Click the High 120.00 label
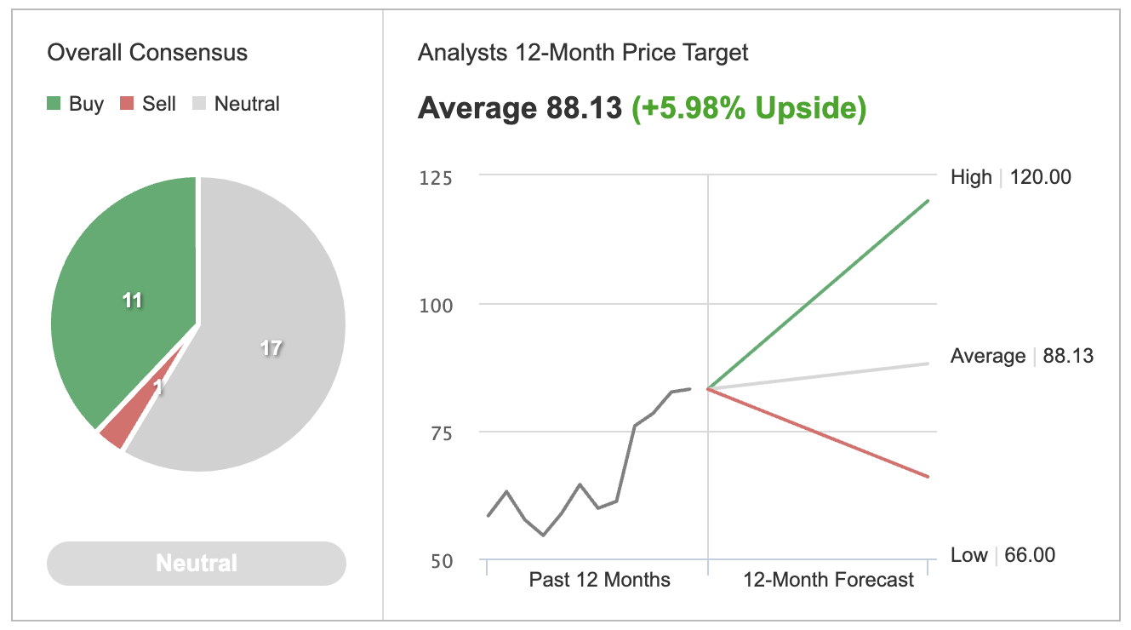 point(1011,177)
